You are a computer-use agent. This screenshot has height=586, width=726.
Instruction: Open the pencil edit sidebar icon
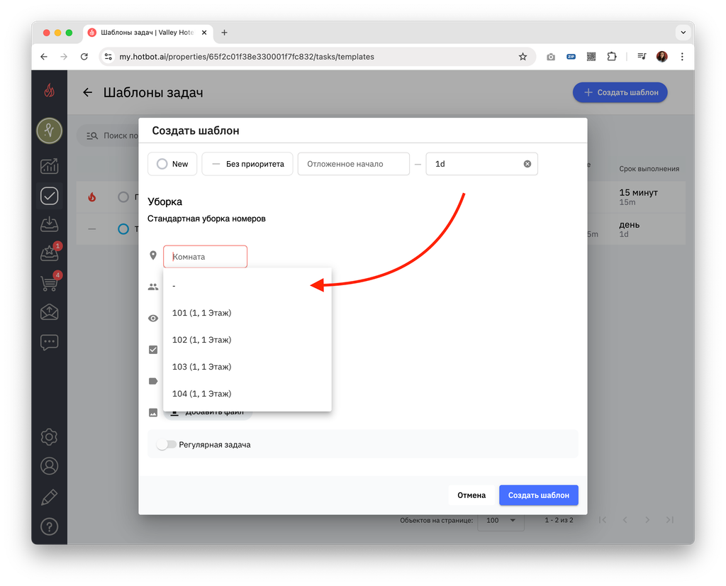coord(49,497)
